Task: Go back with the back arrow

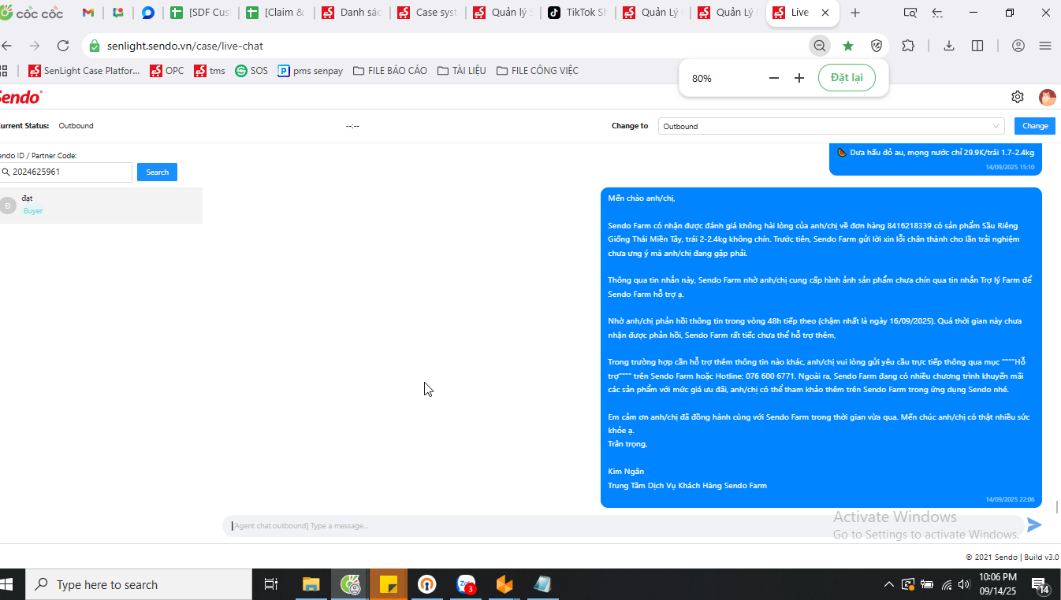Action: click(7, 46)
